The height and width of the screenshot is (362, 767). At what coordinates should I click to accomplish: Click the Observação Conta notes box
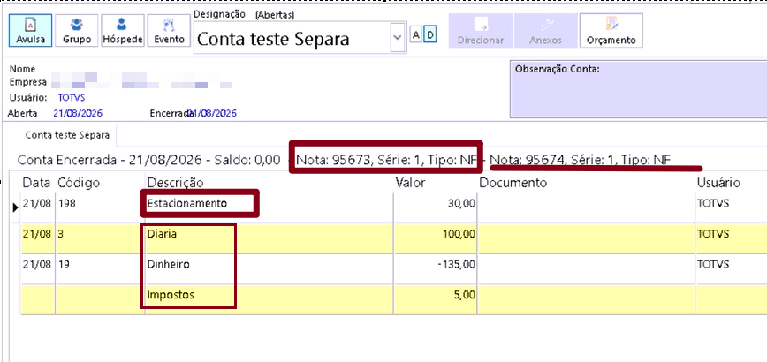pos(638,89)
